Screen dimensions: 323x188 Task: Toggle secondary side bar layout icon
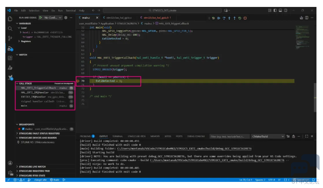click(x=286, y=10)
